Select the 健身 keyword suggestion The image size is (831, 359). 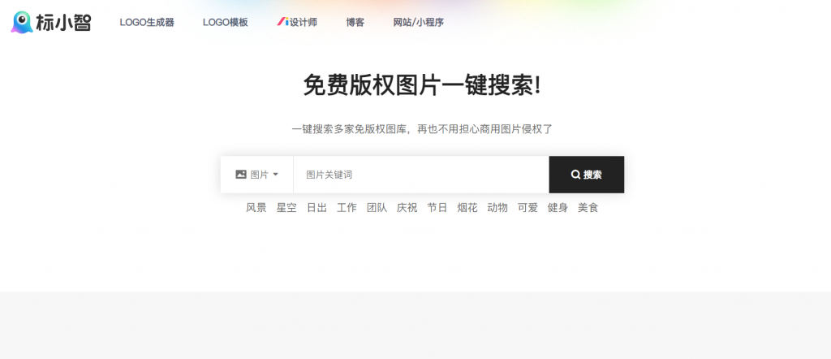coord(558,208)
